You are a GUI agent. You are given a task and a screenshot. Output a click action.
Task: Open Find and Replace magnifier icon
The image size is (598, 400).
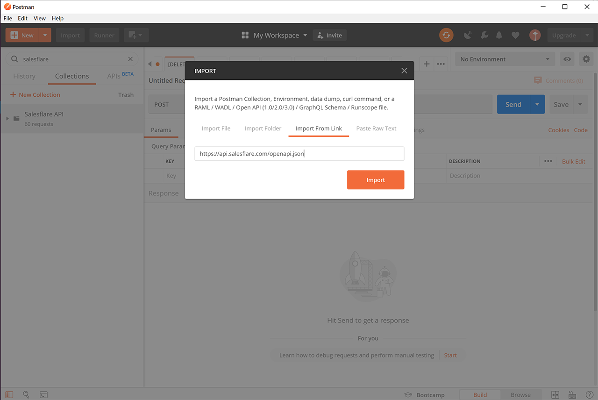[x=26, y=395]
